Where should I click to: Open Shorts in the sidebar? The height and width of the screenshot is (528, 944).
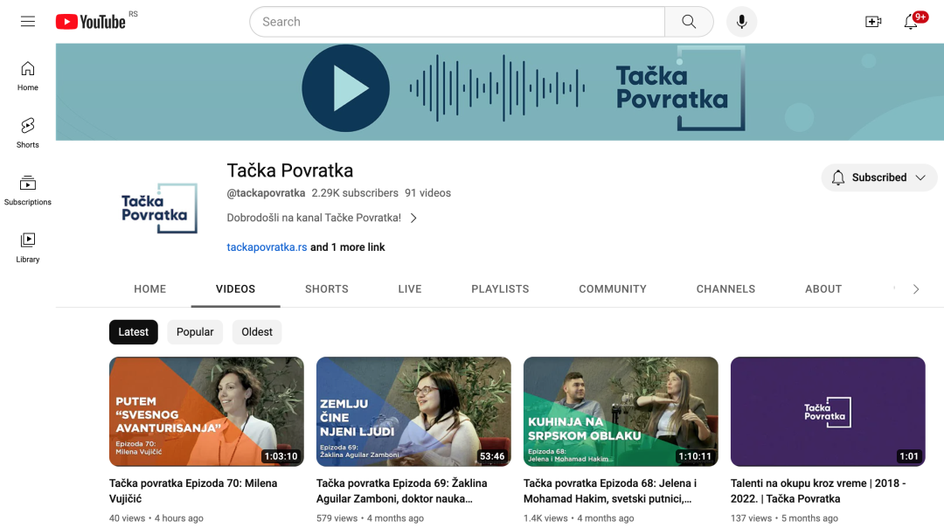coord(28,134)
